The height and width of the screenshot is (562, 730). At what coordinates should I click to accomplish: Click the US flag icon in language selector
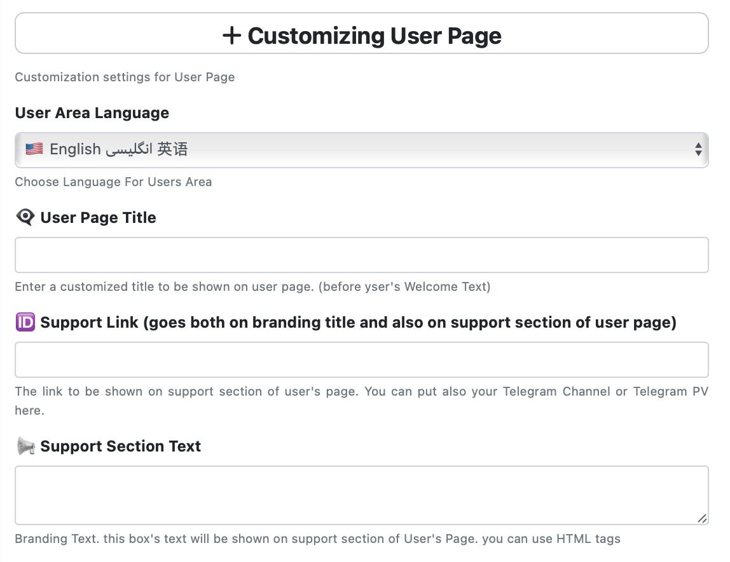click(34, 149)
